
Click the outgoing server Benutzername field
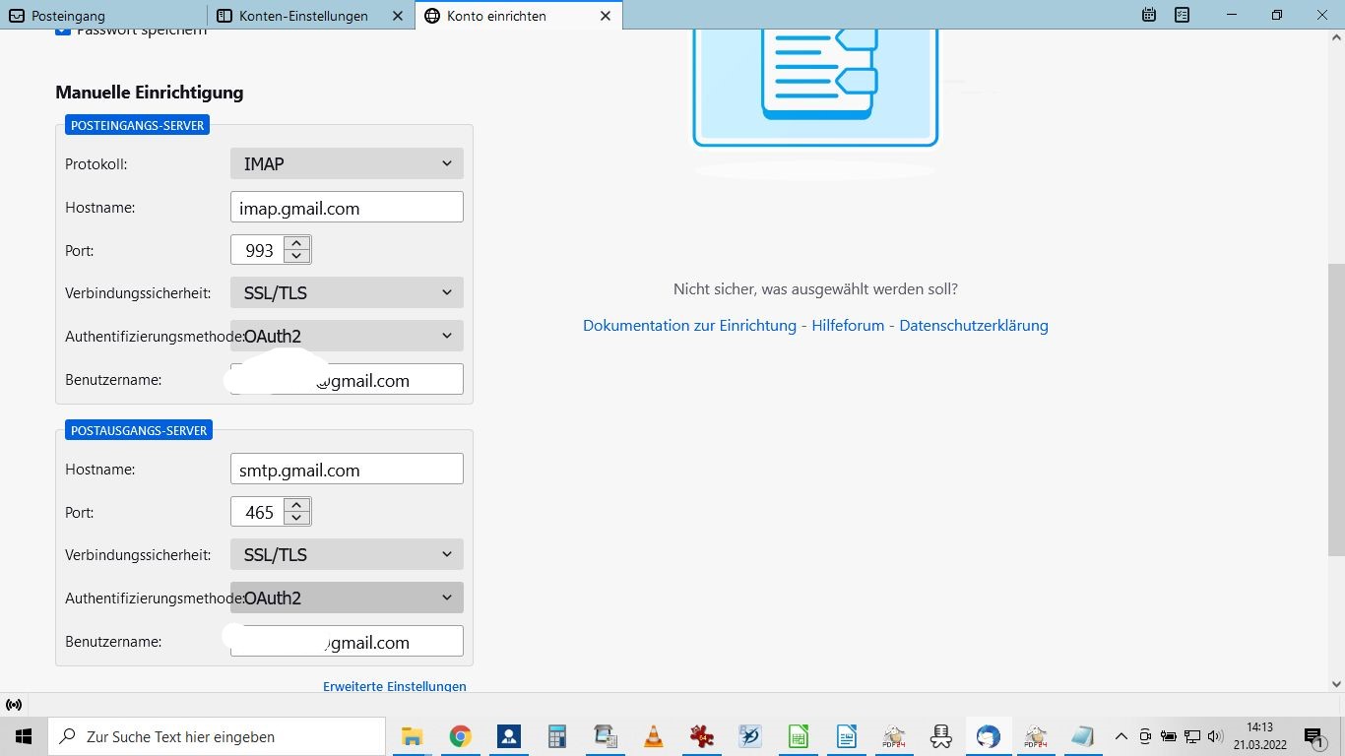(347, 642)
